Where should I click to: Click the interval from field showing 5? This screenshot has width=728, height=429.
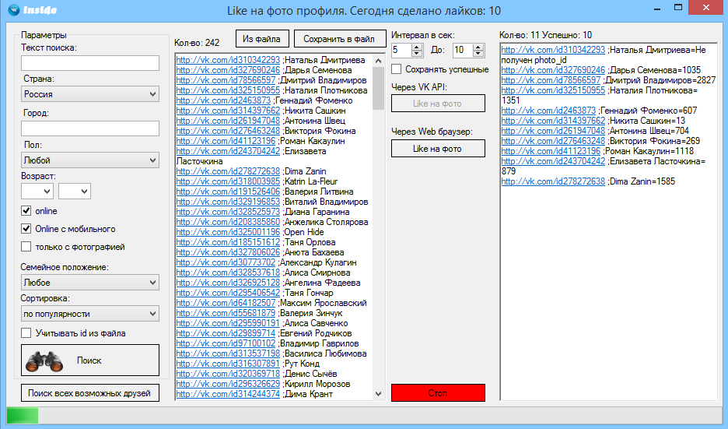click(x=401, y=50)
